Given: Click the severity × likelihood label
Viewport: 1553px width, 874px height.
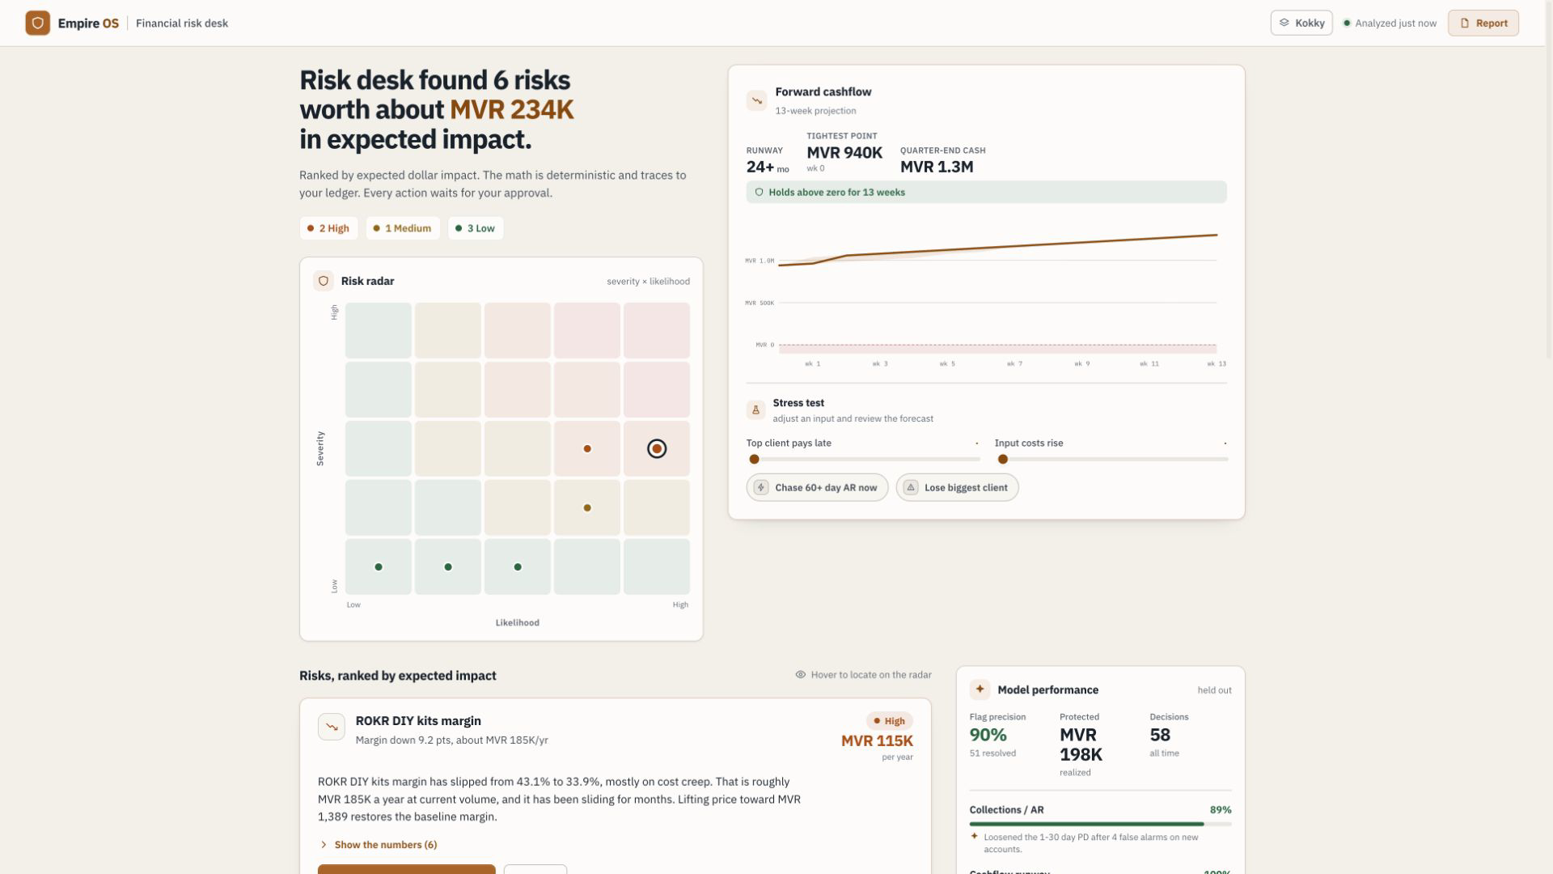Looking at the screenshot, I should pos(648,282).
